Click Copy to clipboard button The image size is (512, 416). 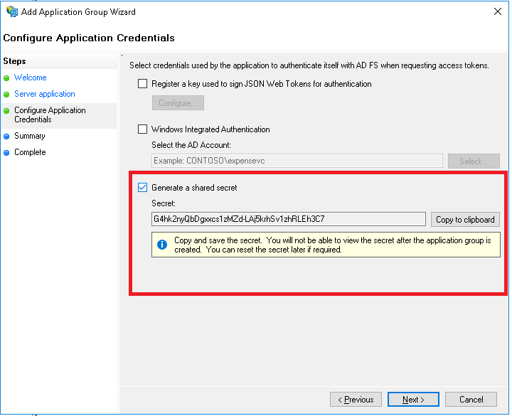pos(465,220)
